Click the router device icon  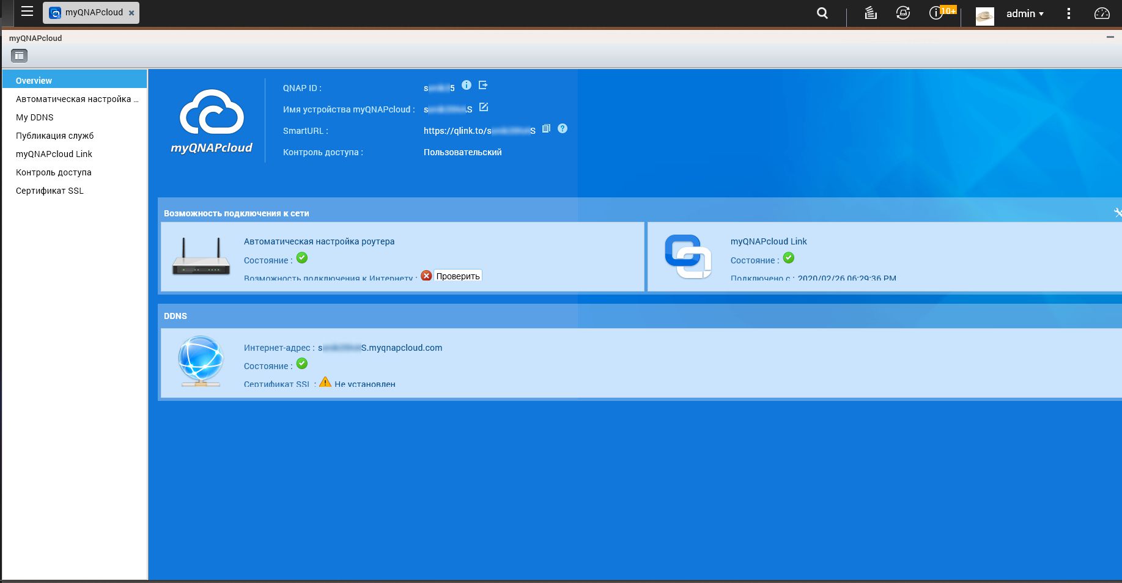[201, 257]
